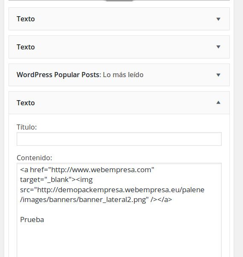Collapse the open Texto widget using up arrow

point(218,103)
